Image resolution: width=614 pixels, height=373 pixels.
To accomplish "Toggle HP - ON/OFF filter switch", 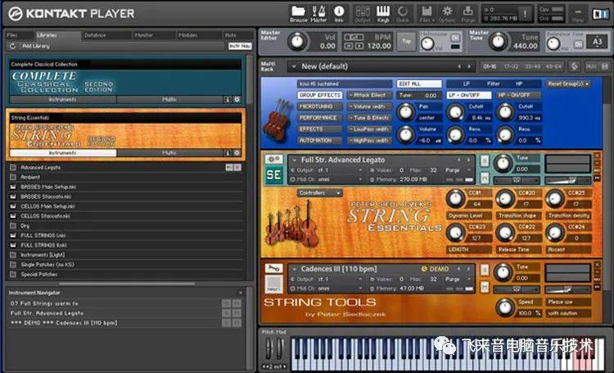I will (518, 95).
